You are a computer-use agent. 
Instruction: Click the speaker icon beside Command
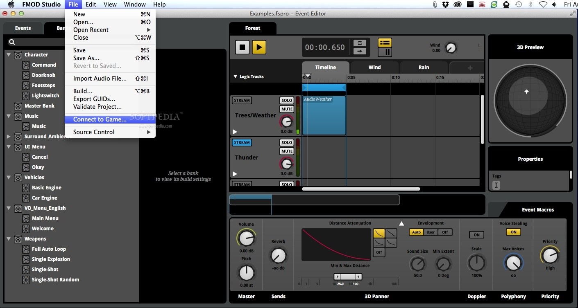point(26,65)
